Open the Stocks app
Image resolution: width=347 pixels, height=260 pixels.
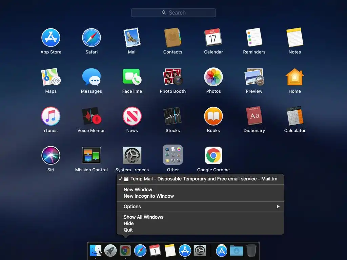tap(172, 116)
